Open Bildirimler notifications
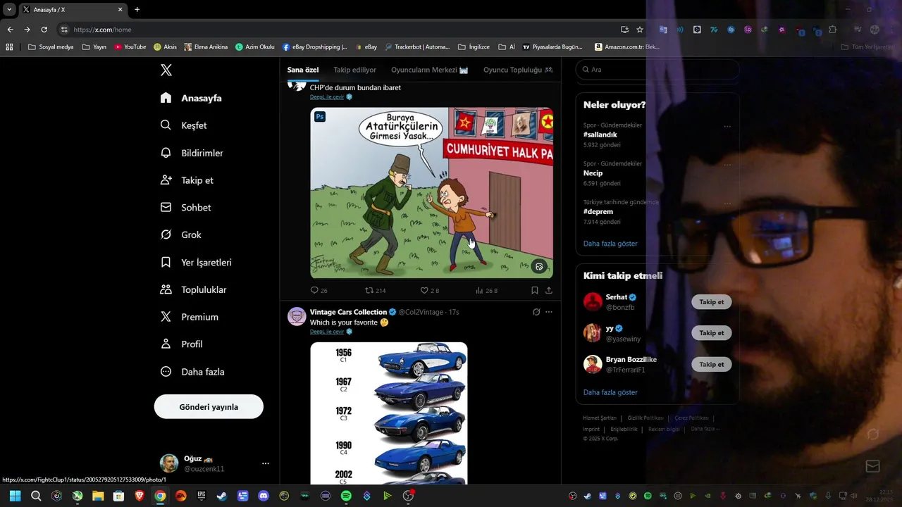 (192, 153)
